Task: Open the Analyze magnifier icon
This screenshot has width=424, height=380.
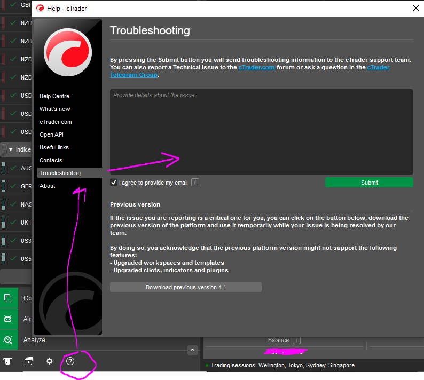Action: click(8, 340)
